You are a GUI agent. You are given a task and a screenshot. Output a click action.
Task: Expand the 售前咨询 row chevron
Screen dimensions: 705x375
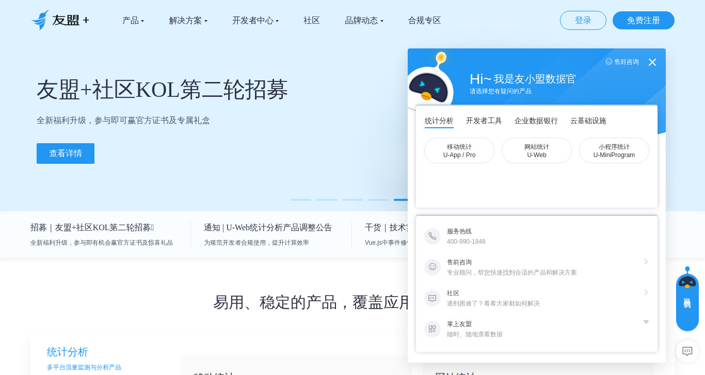point(646,262)
